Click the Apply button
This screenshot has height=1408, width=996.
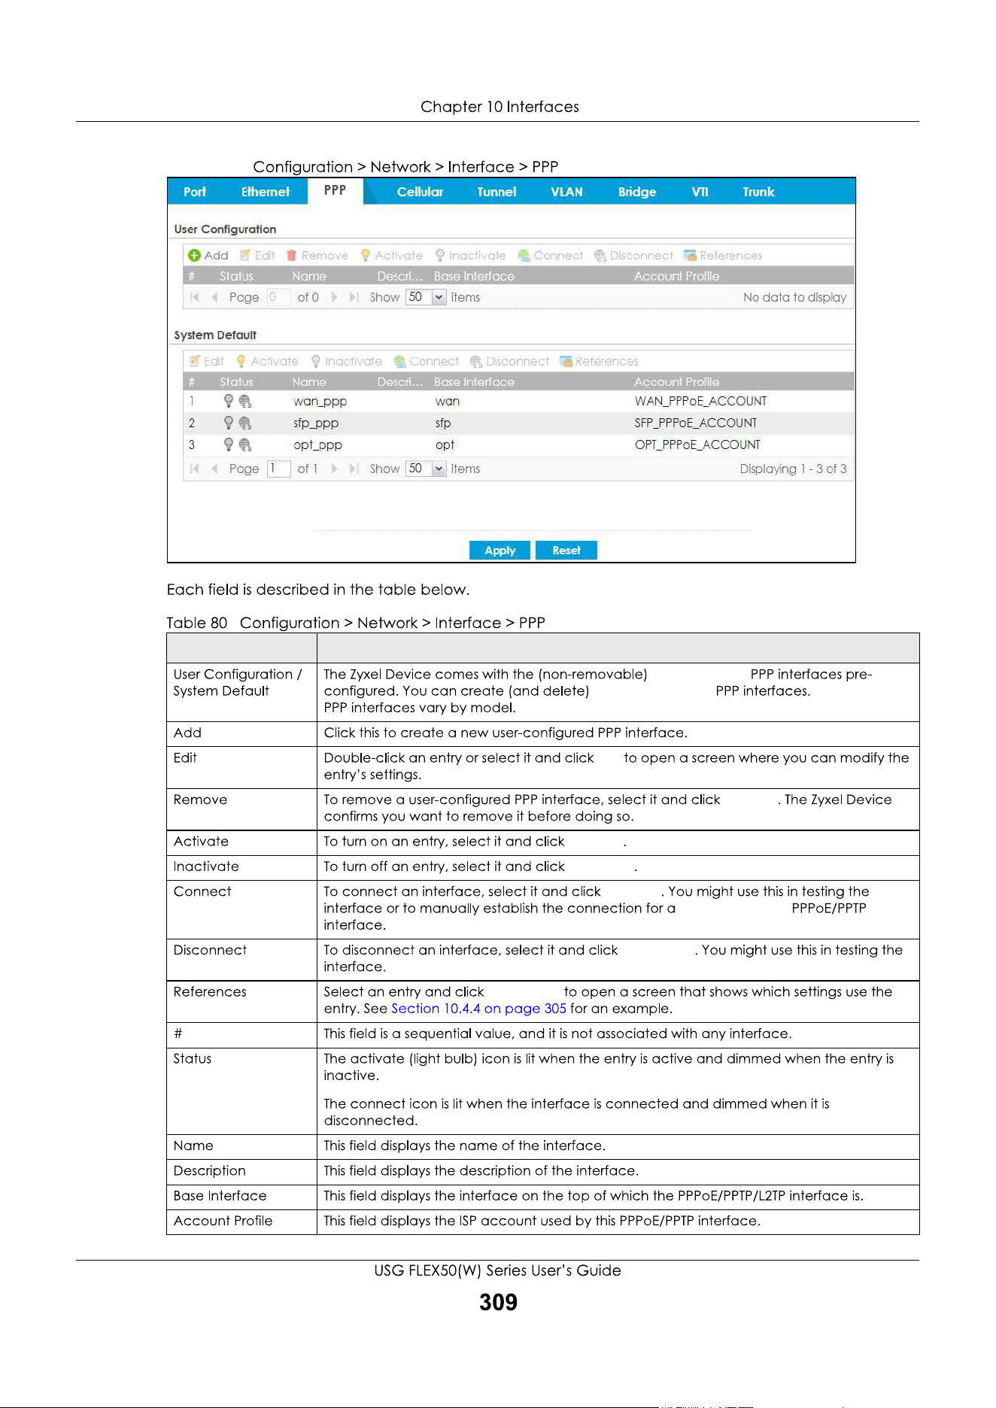[500, 551]
